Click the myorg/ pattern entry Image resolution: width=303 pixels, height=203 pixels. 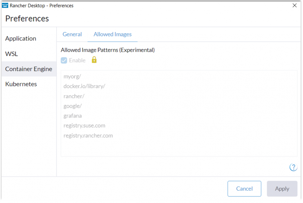[72, 77]
